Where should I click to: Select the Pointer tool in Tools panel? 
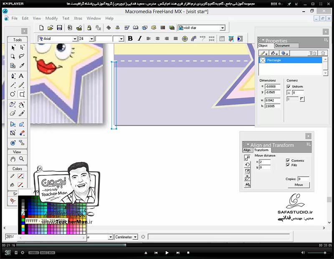coord(13,48)
